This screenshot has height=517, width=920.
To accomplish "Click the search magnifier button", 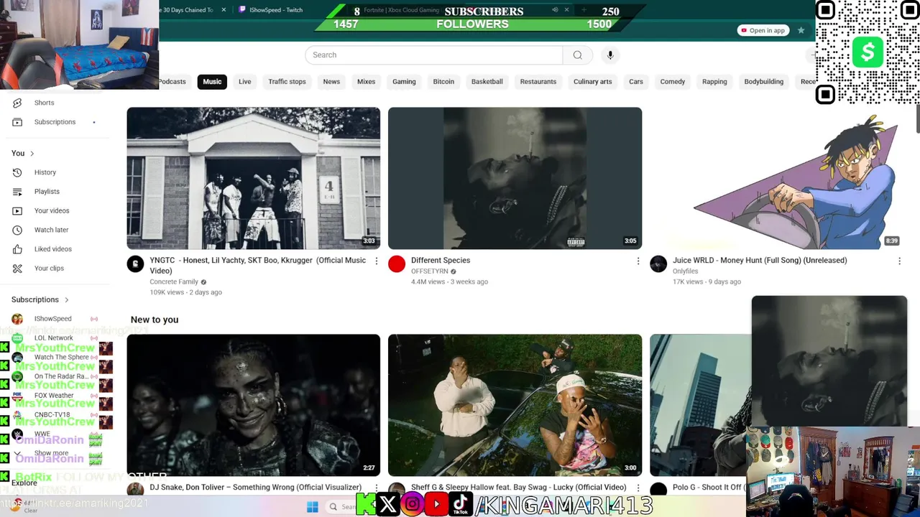I will pyautogui.click(x=577, y=55).
